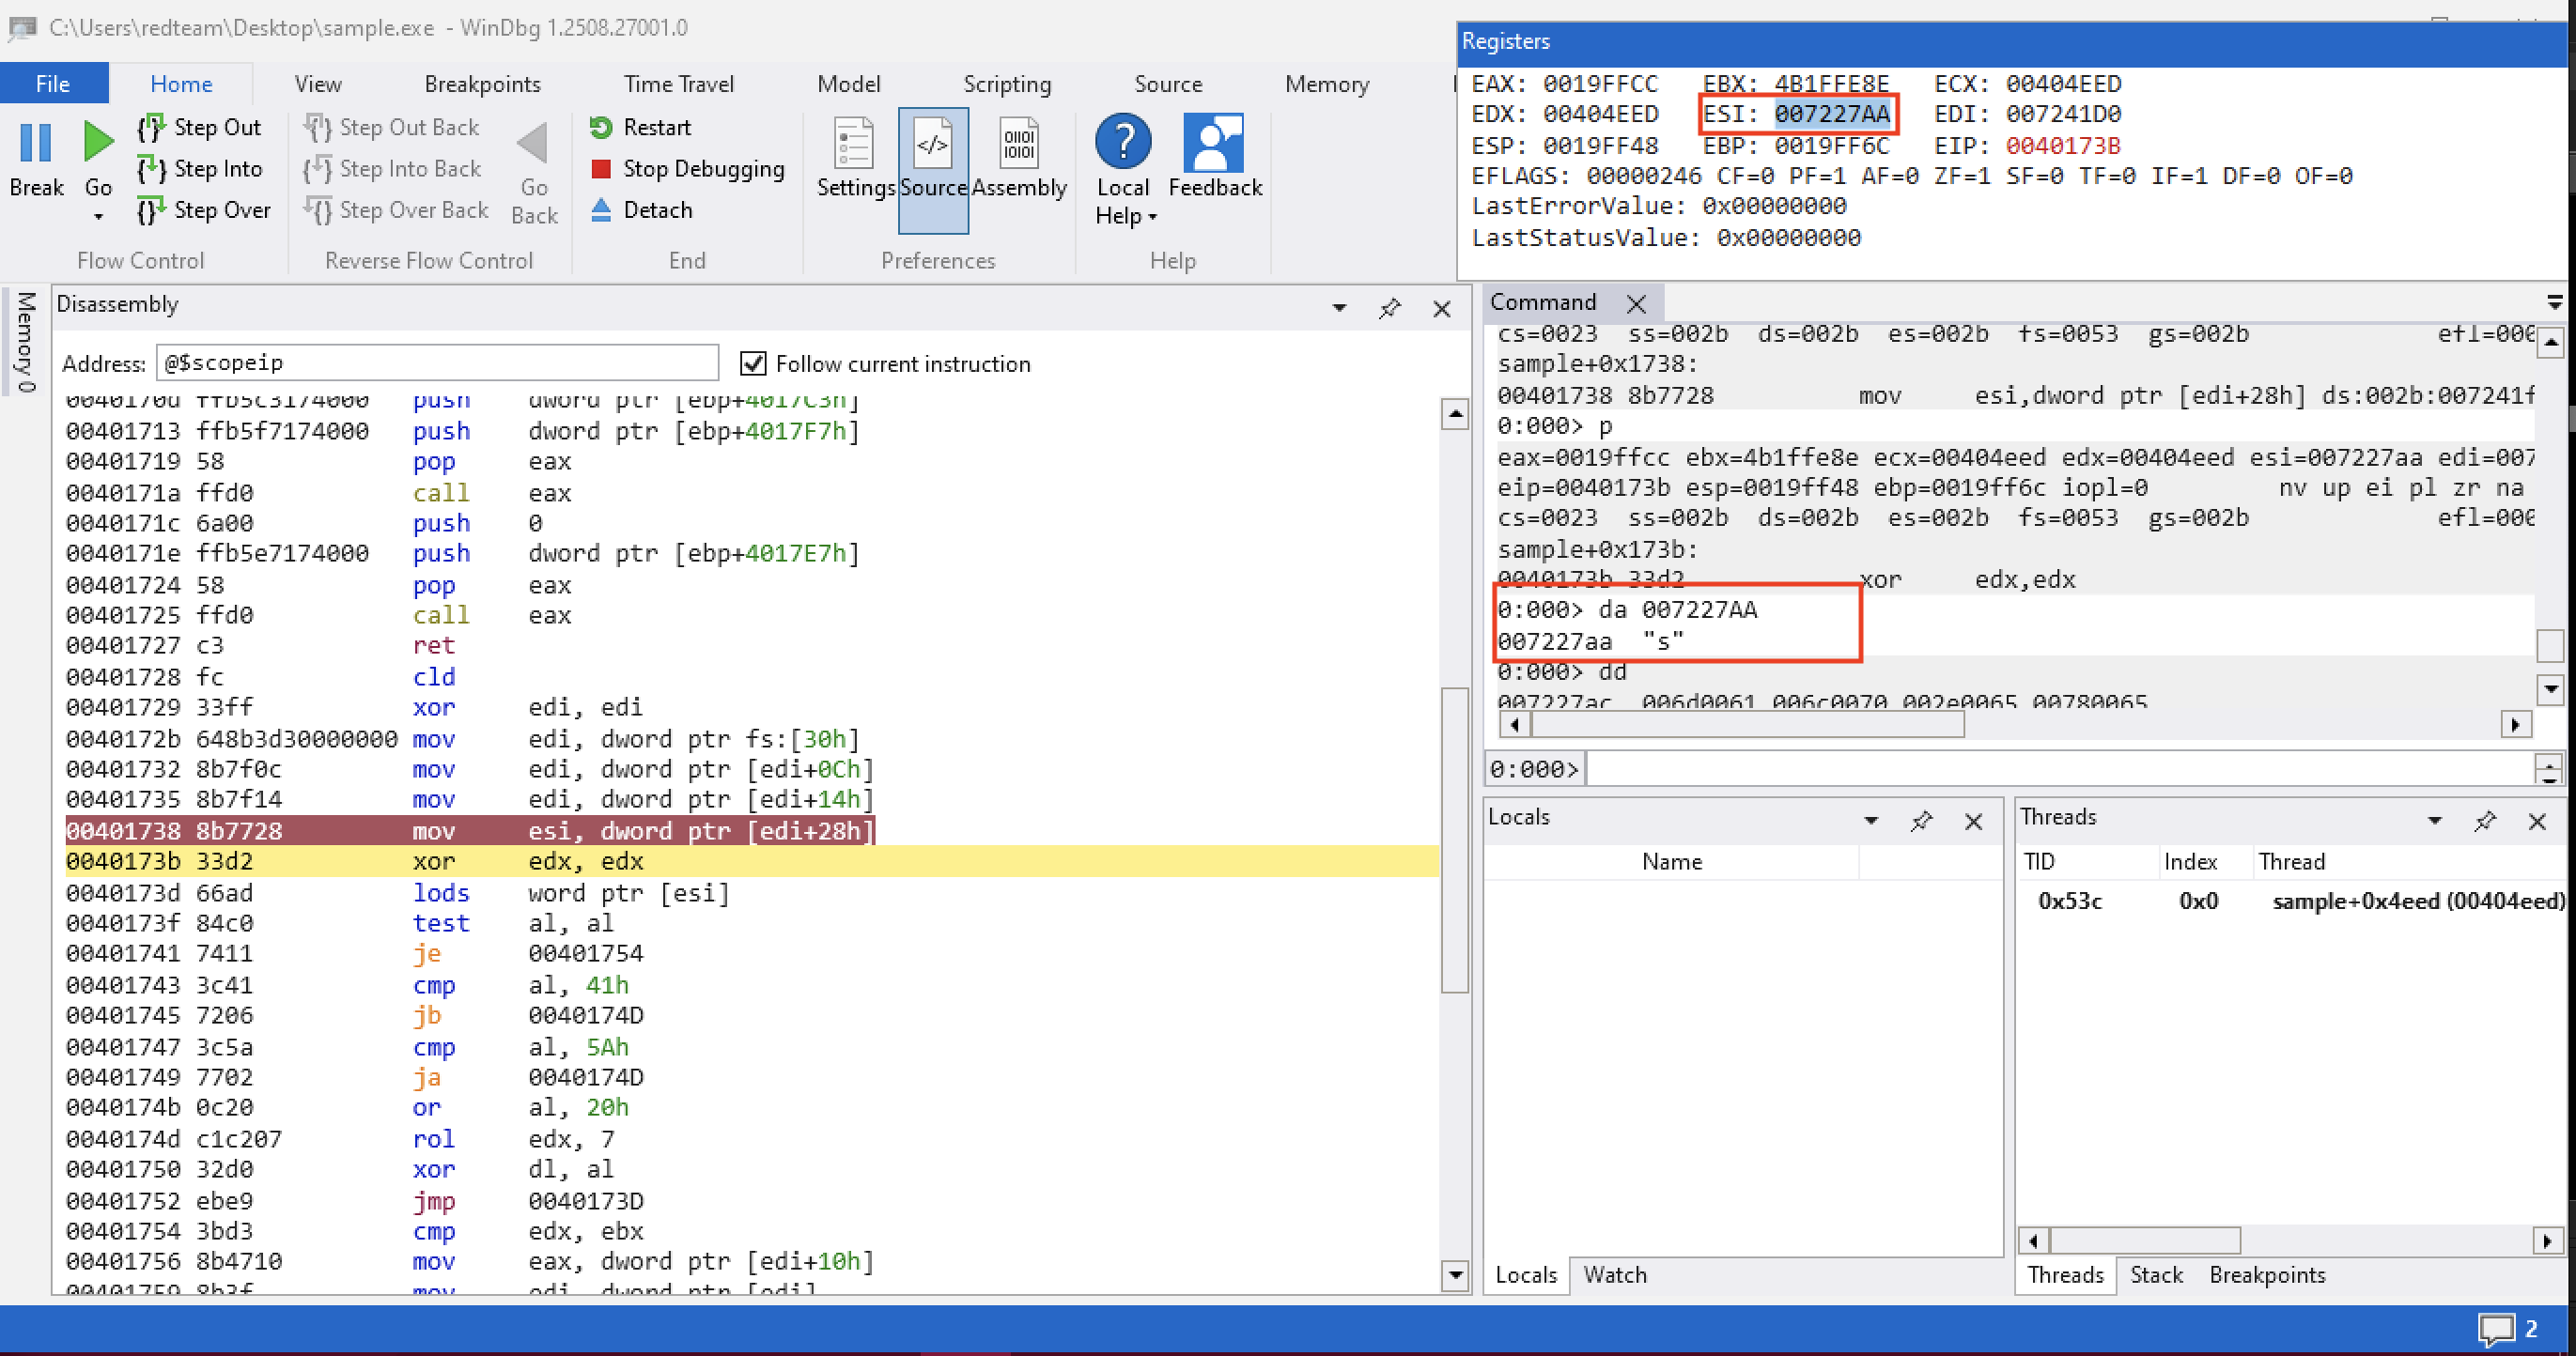Click the command prompt input box
This screenshot has width=2576, height=1356.
click(x=2059, y=769)
